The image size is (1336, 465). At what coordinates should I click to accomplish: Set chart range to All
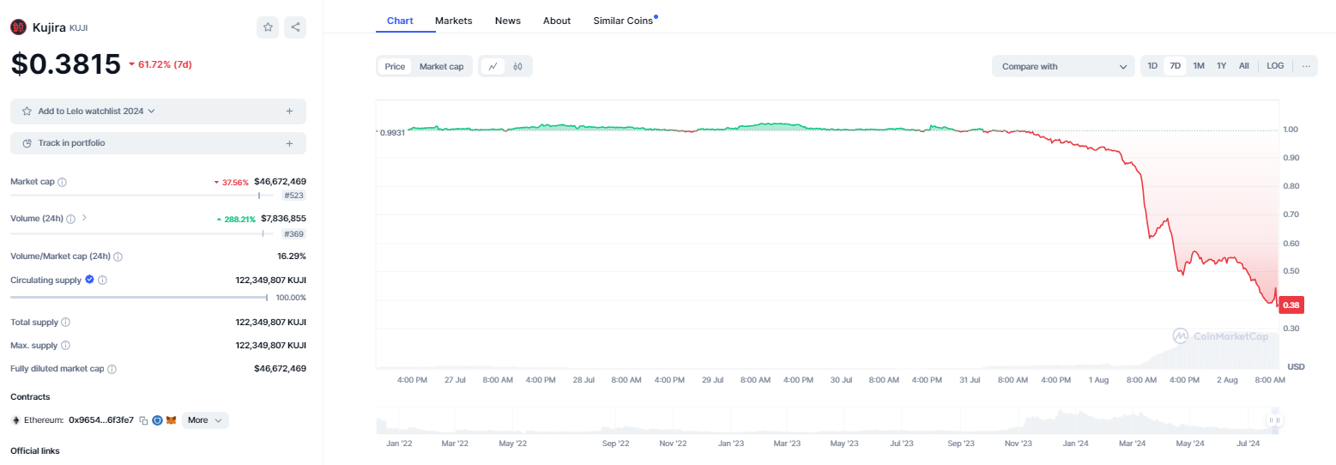(x=1244, y=66)
